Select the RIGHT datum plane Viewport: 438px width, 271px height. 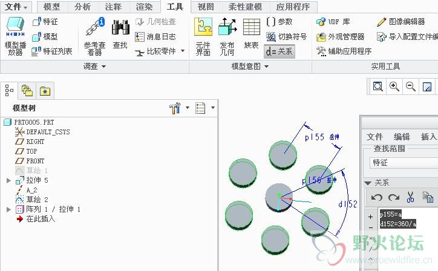tap(35, 142)
